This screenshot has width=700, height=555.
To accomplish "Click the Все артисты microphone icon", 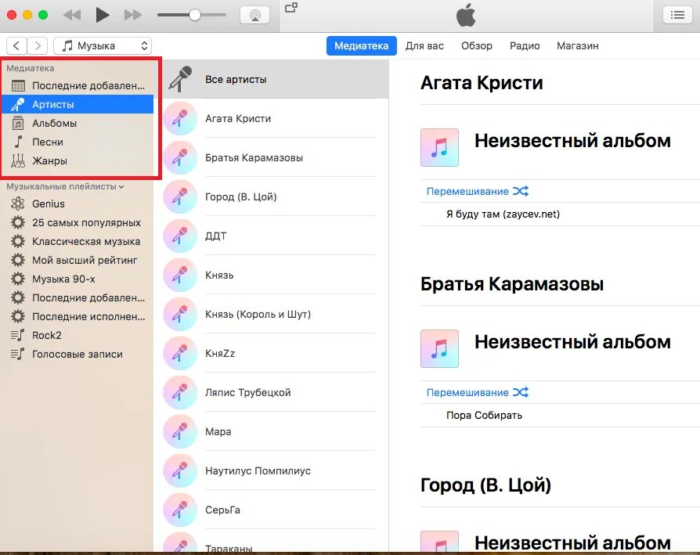I will point(180,79).
